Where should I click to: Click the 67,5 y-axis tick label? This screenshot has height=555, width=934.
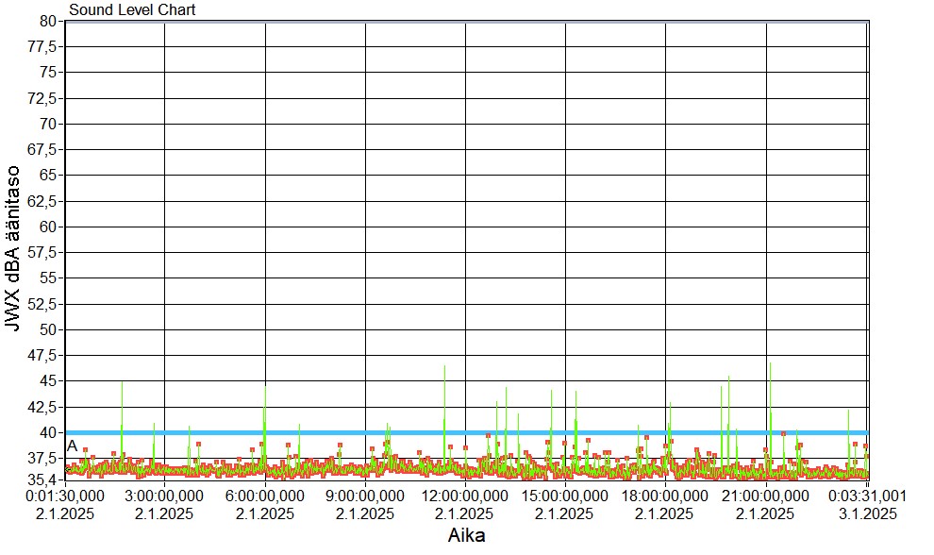click(x=42, y=150)
